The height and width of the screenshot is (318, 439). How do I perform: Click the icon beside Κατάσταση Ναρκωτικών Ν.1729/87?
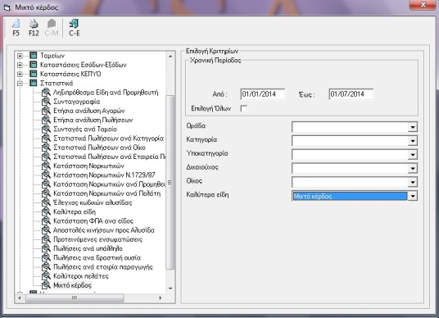click(46, 175)
